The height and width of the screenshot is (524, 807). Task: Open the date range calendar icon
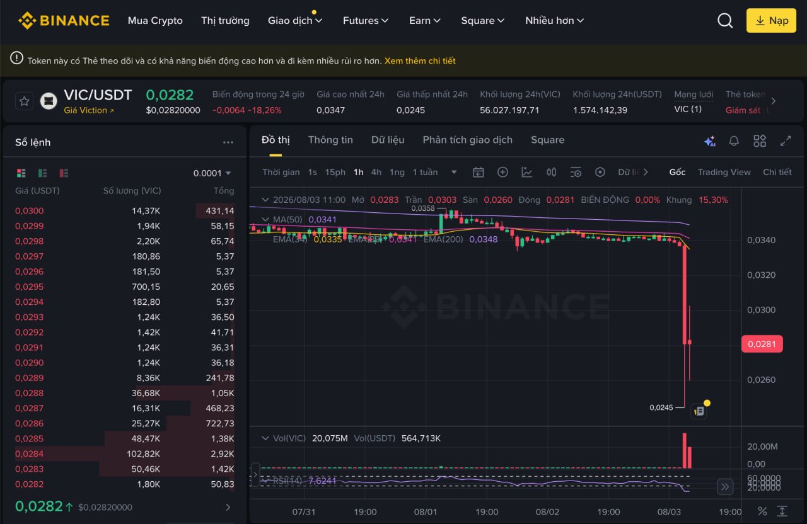click(479, 172)
